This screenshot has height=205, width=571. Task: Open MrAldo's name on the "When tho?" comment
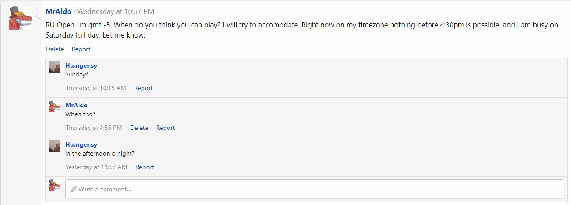pos(76,105)
